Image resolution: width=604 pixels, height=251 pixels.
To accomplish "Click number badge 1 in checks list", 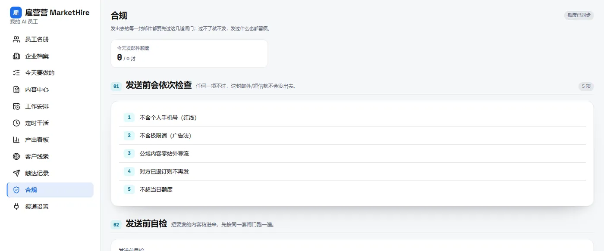I will point(129,118).
